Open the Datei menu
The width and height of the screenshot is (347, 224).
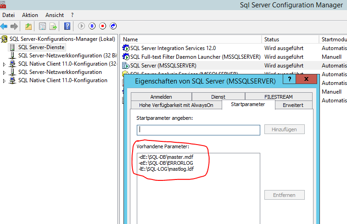tap(8, 15)
